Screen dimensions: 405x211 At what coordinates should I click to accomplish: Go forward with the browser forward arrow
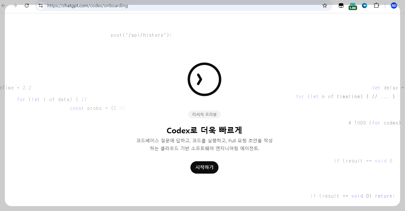tap(15, 6)
